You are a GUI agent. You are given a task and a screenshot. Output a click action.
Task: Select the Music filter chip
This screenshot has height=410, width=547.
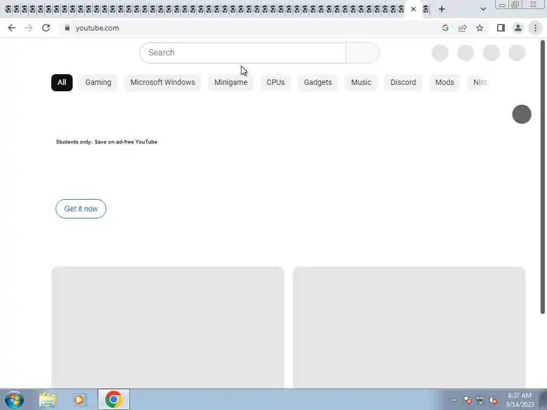(361, 83)
